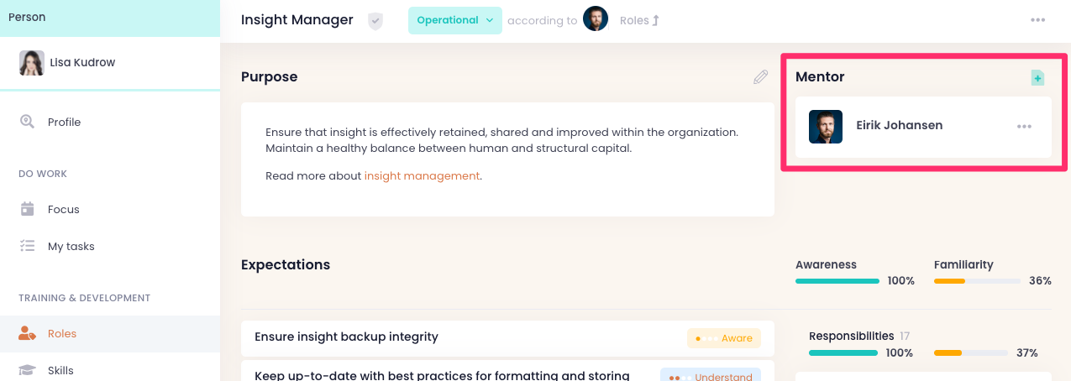The height and width of the screenshot is (381, 1071).
Task: Click the Awareness progress bar
Action: point(837,281)
